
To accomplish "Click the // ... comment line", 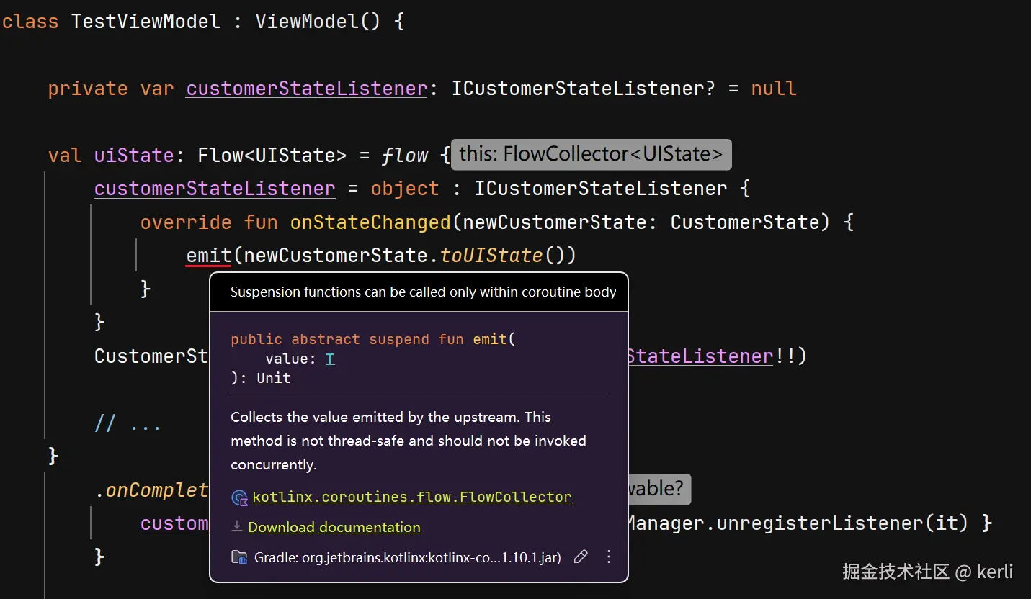I will tap(128, 423).
